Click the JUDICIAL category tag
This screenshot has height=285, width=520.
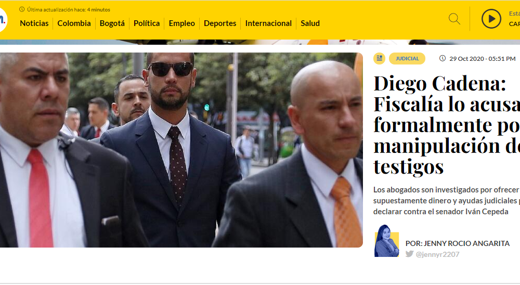click(407, 58)
